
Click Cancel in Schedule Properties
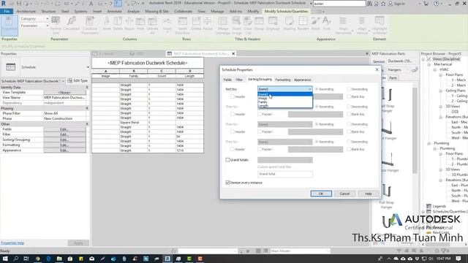[x=344, y=194]
